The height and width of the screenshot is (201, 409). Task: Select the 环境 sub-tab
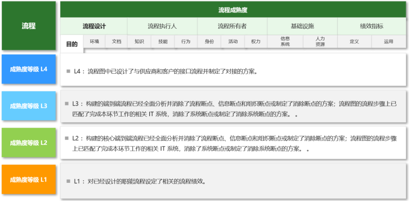(x=94, y=42)
